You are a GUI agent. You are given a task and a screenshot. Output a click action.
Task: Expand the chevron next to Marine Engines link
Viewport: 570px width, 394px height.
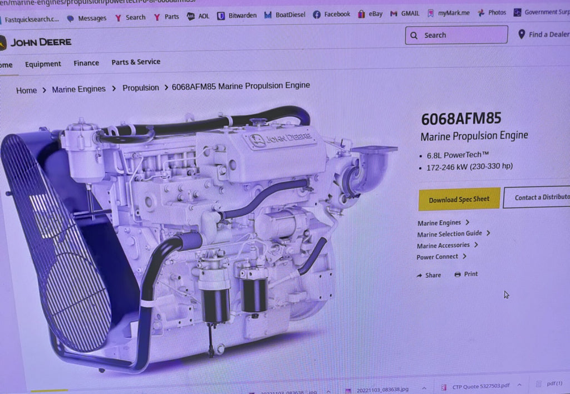coord(468,222)
